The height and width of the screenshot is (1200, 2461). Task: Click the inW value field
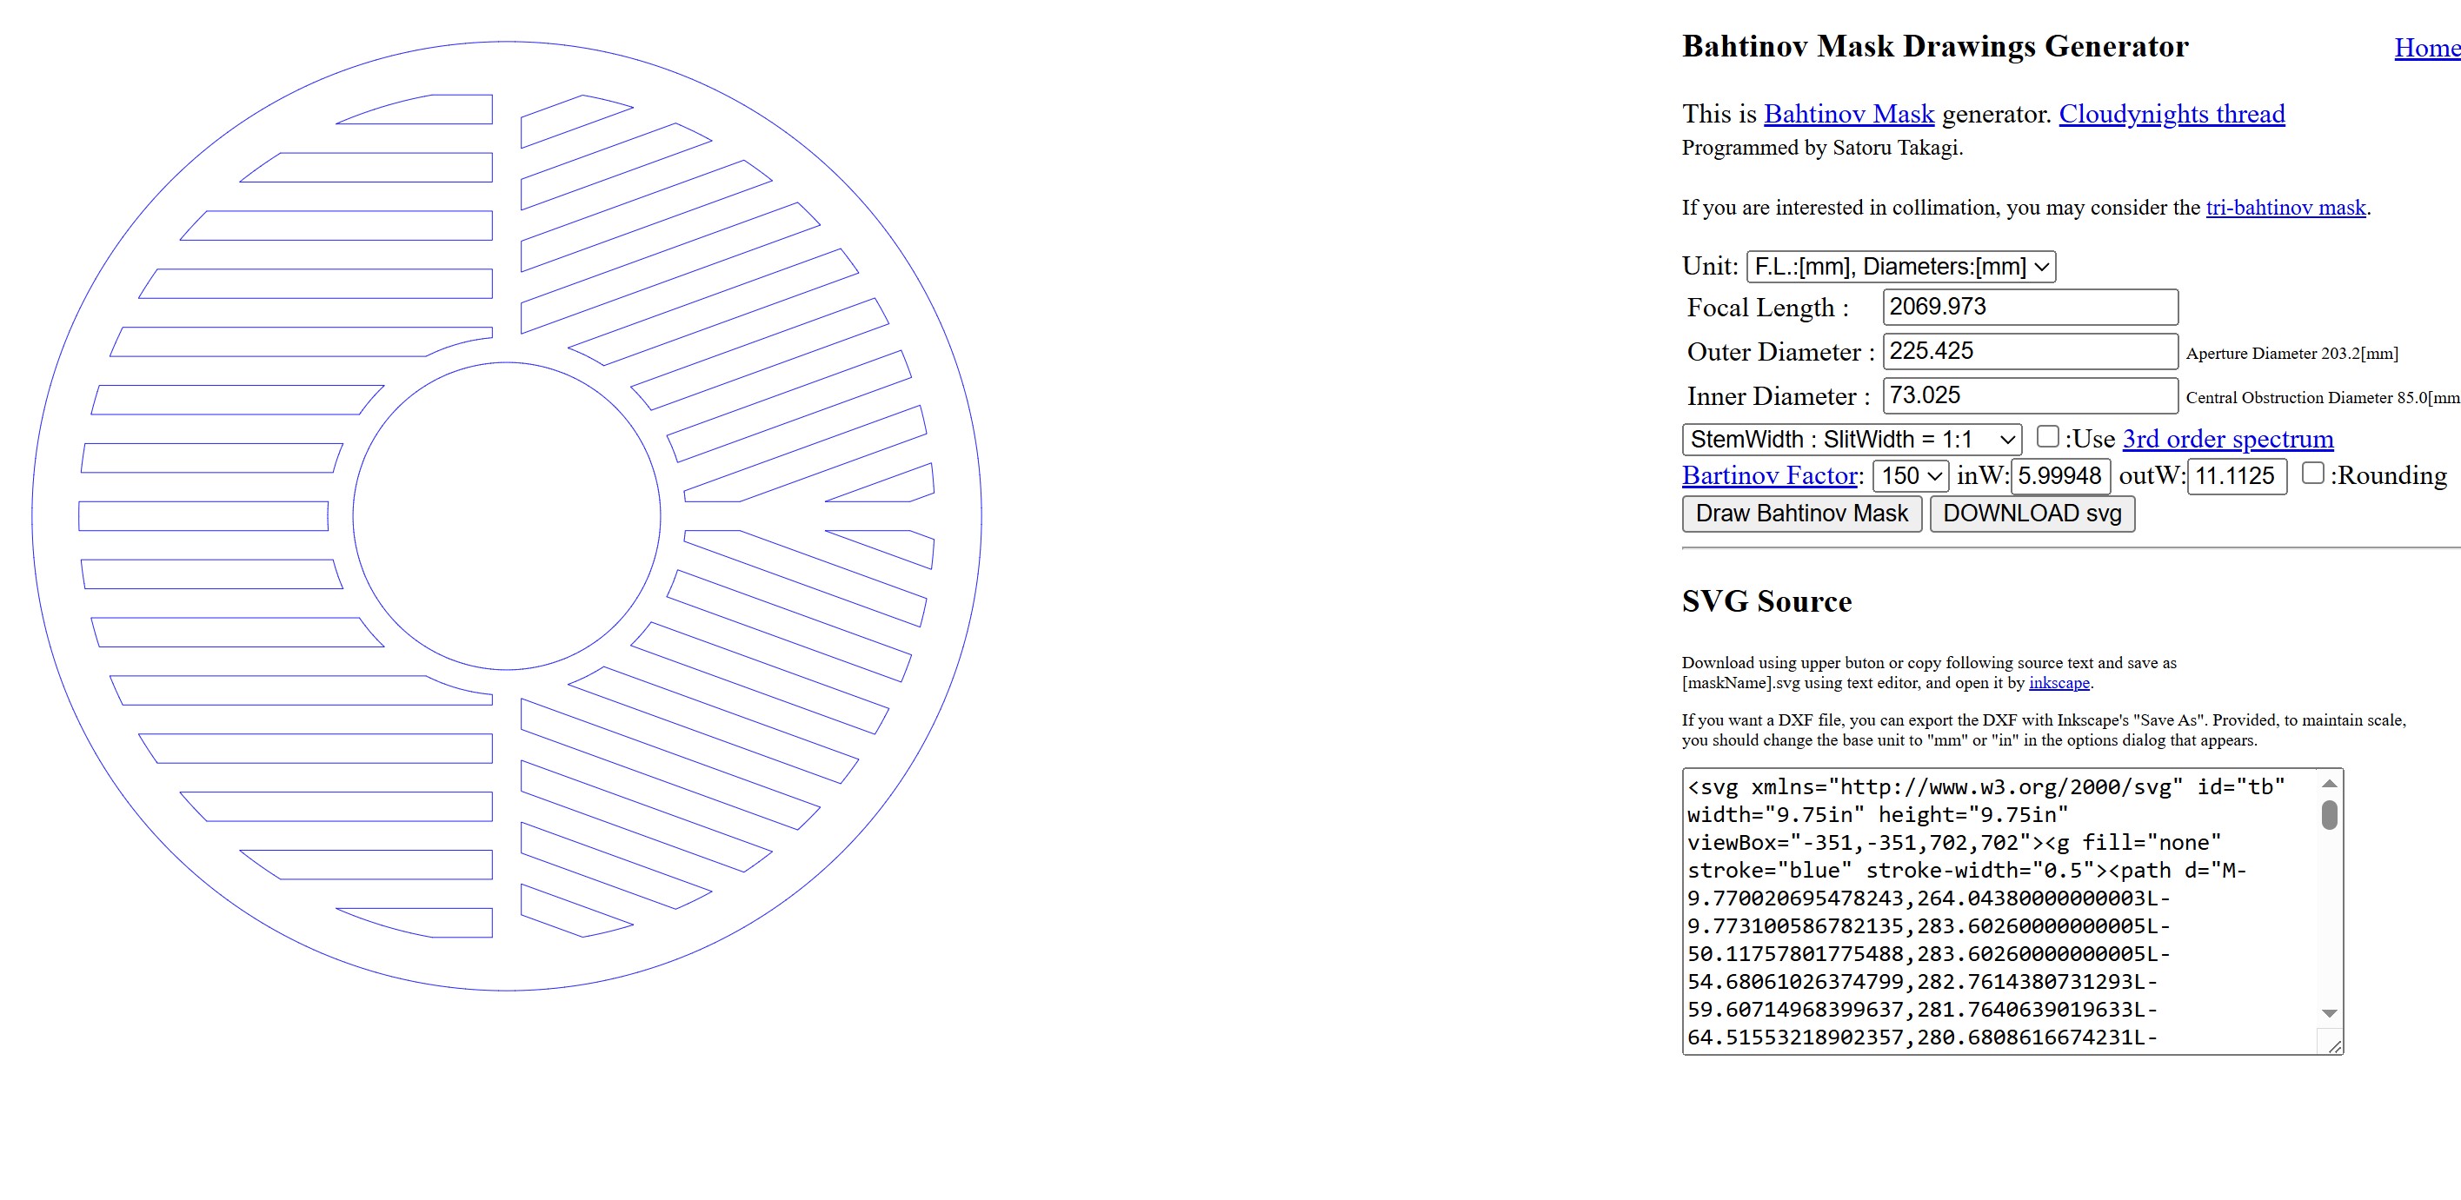point(2059,475)
